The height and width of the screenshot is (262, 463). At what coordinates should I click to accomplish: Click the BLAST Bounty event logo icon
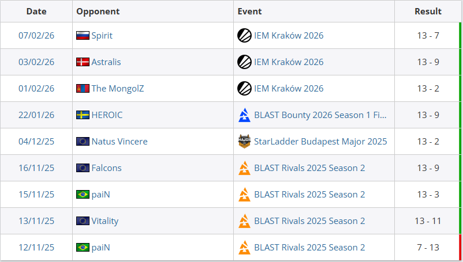pos(244,115)
